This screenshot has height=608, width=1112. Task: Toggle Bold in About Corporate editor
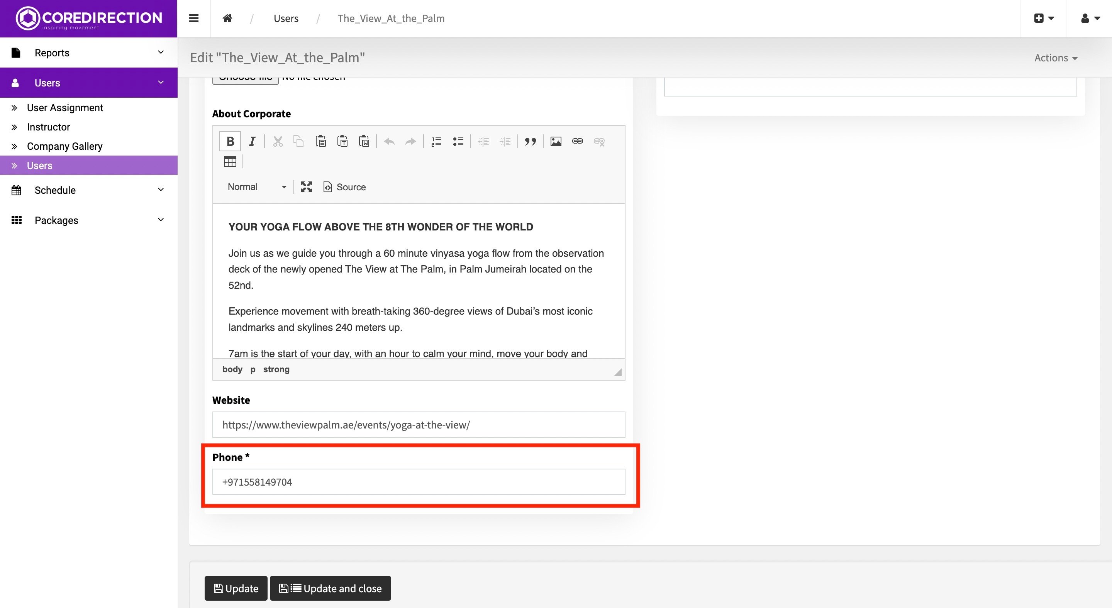(230, 142)
